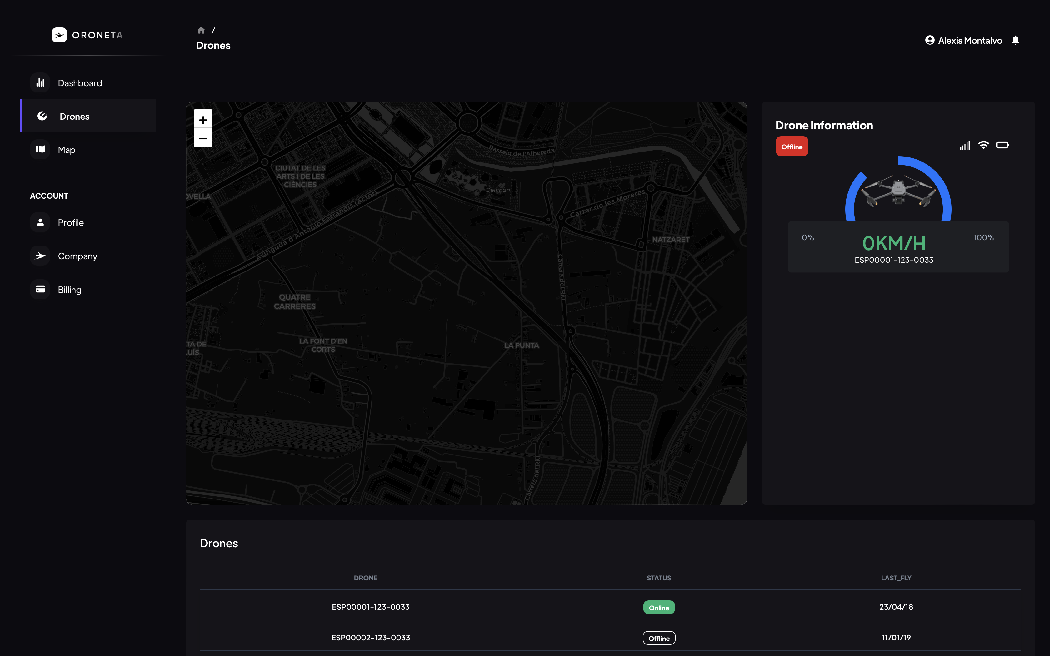Viewport: 1050px width, 656px height.
Task: Click the user avatar icon
Action: [929, 40]
